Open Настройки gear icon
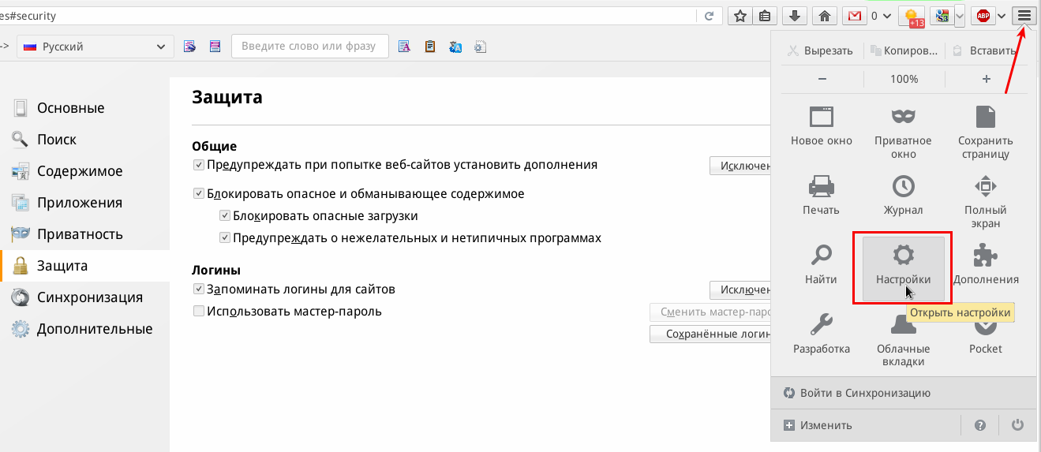This screenshot has width=1041, height=452. 903,268
